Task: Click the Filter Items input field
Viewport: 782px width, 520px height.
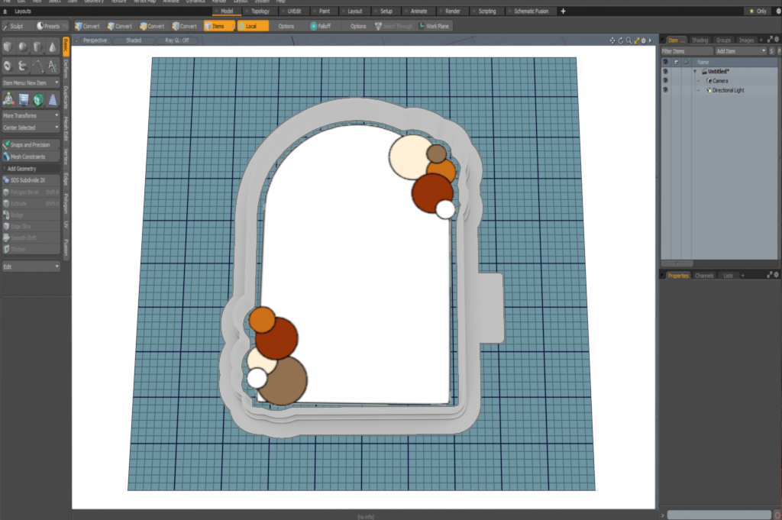Action: [x=686, y=50]
